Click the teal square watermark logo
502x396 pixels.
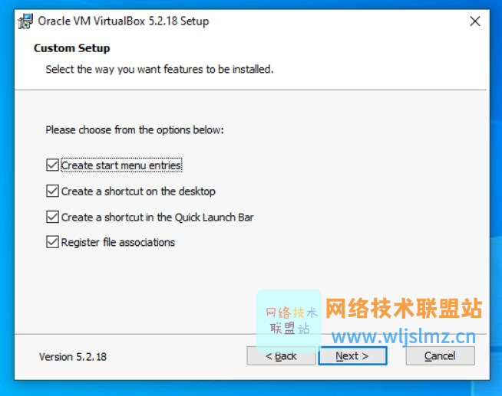point(289,320)
